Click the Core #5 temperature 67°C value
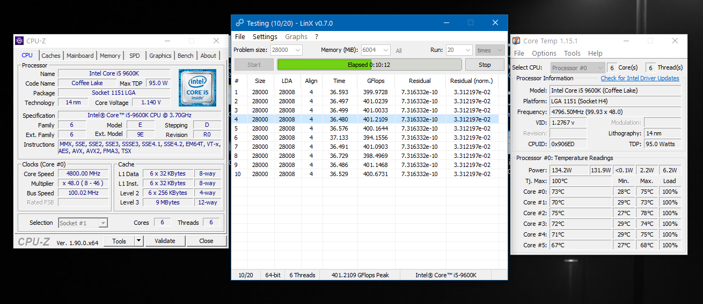Screen dimensions: 703x304 click(581, 245)
